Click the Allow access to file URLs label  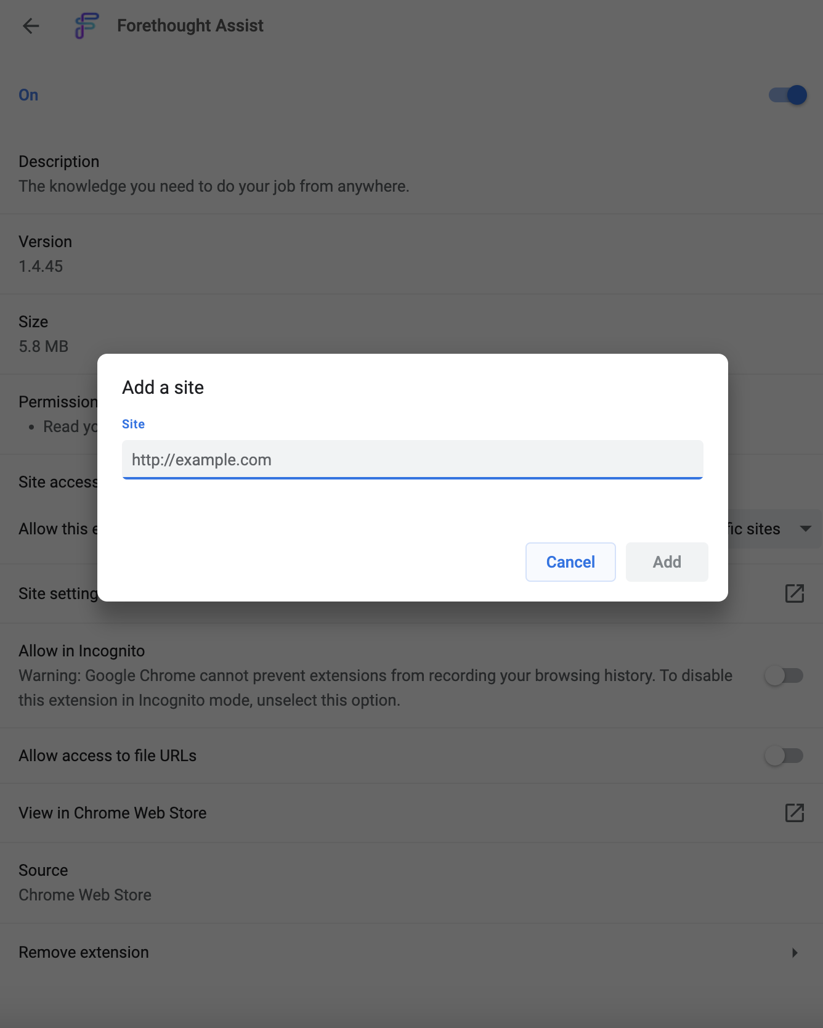click(108, 756)
